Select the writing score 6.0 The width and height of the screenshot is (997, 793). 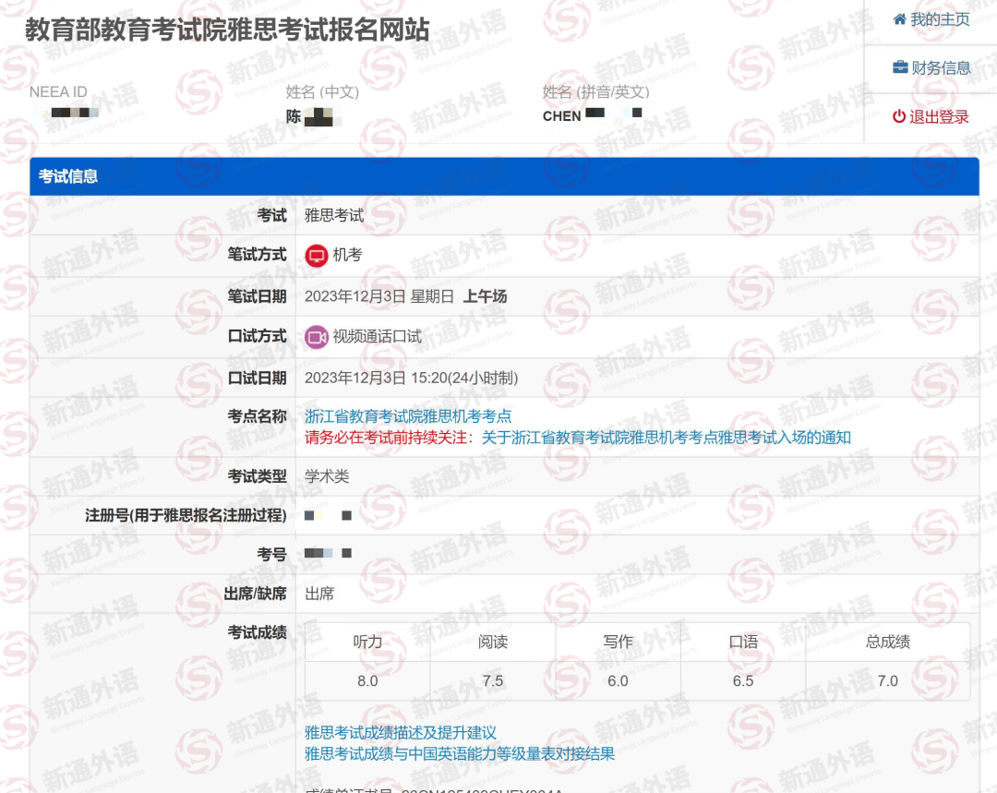(x=618, y=681)
